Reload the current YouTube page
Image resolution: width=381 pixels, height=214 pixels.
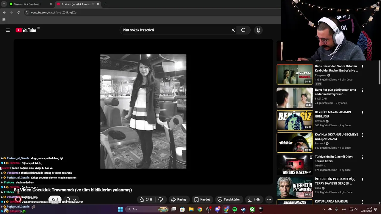(x=18, y=12)
